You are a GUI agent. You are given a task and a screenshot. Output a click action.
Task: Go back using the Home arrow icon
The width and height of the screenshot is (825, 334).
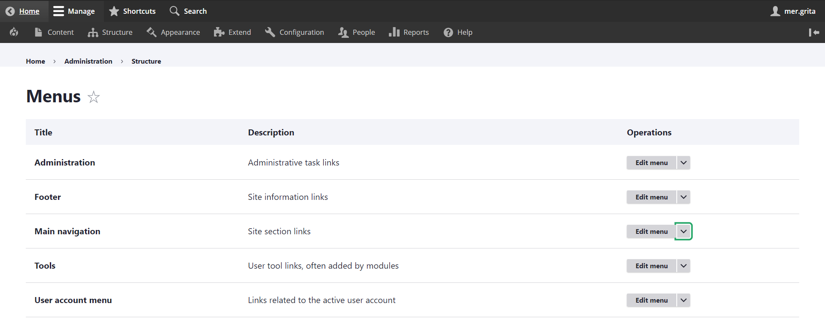pyautogui.click(x=10, y=11)
